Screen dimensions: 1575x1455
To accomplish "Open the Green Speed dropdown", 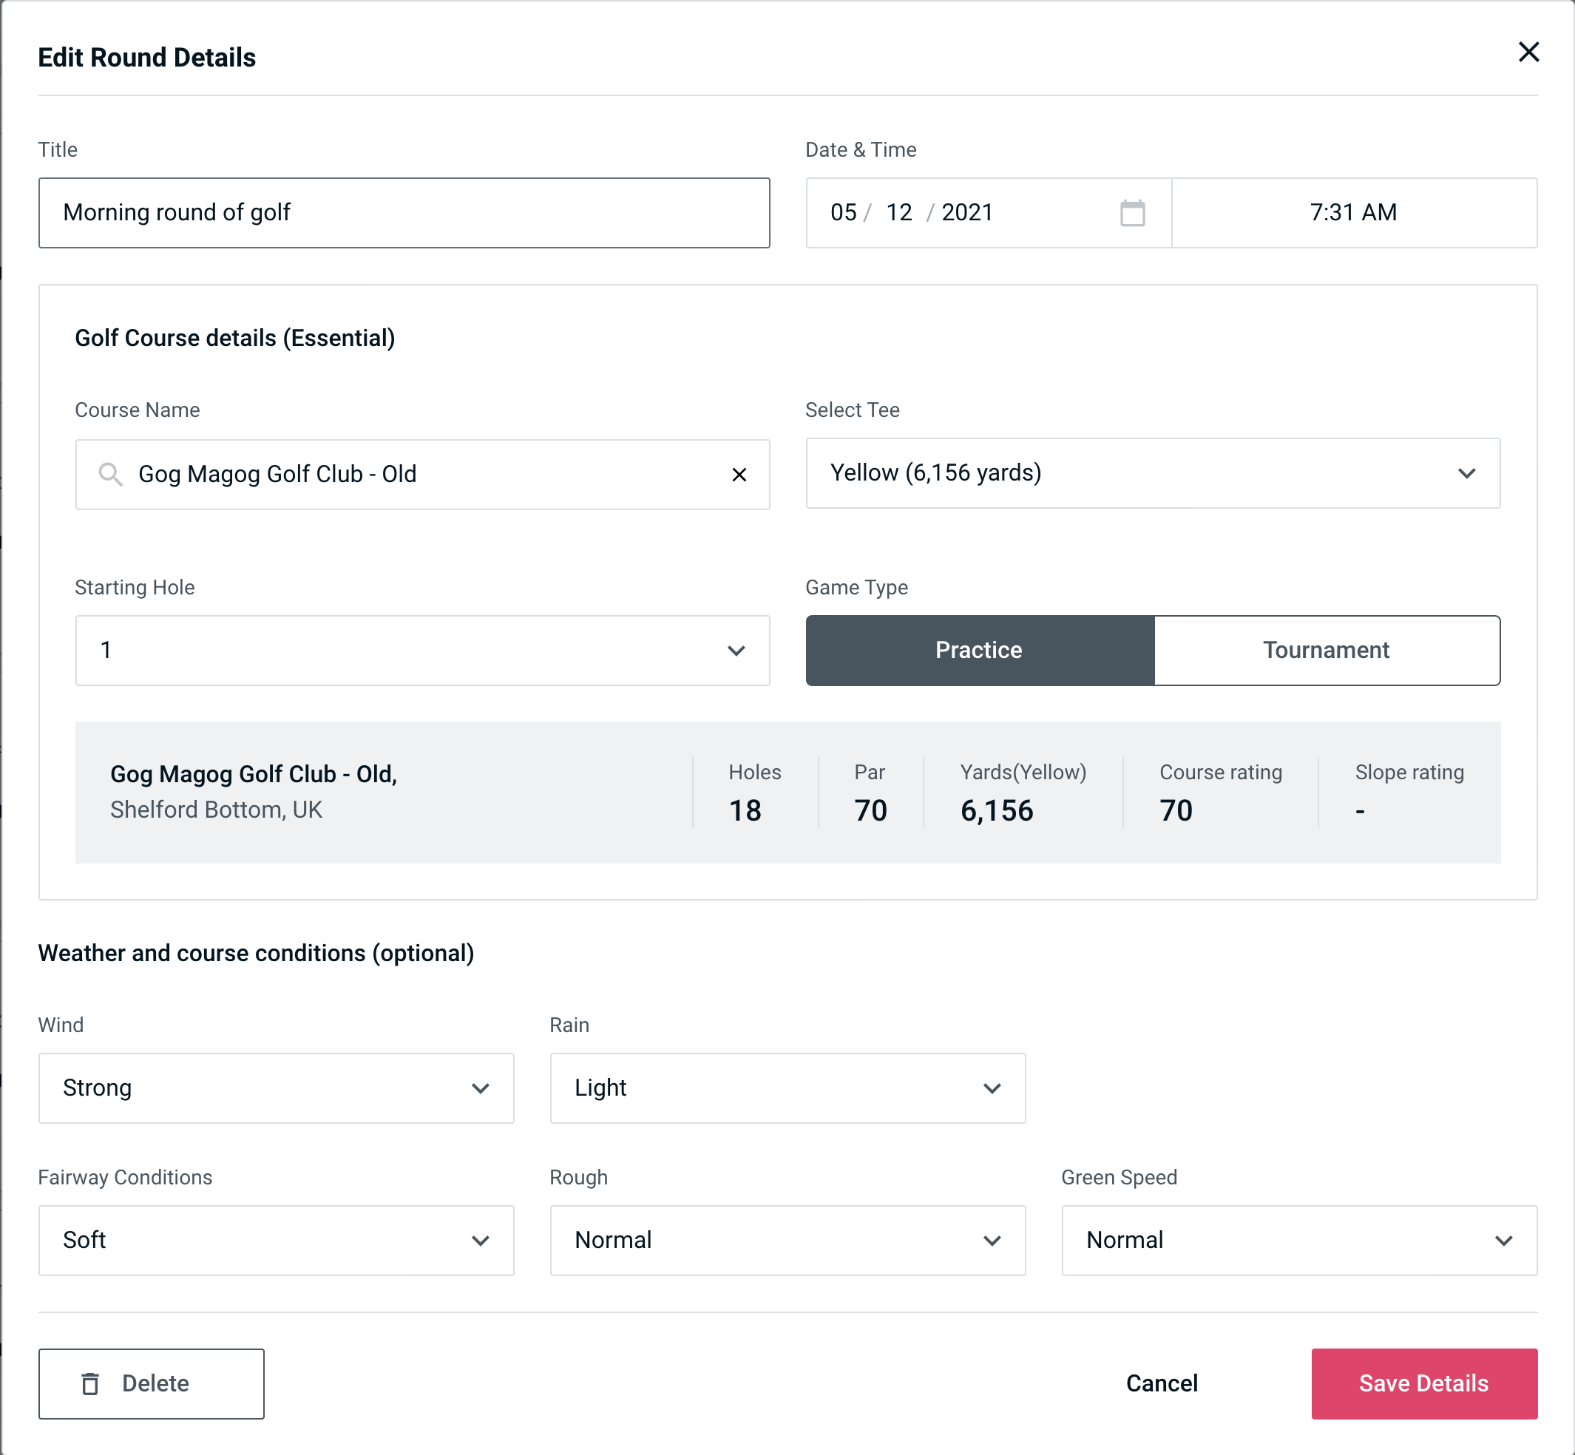I will (x=1298, y=1241).
